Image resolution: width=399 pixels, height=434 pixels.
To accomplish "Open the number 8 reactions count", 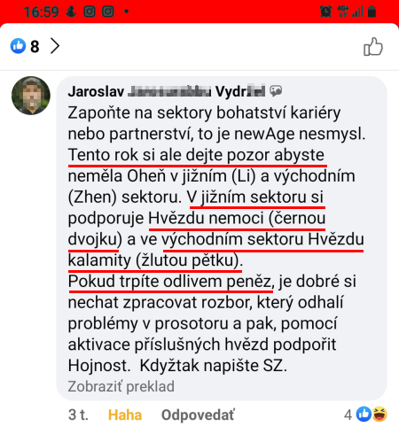I will pyautogui.click(x=35, y=47).
